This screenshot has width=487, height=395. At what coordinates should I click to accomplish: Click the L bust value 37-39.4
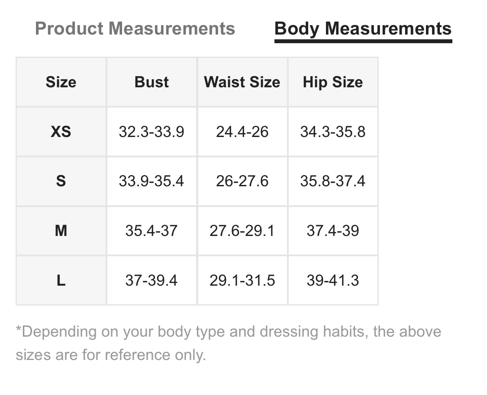click(152, 280)
